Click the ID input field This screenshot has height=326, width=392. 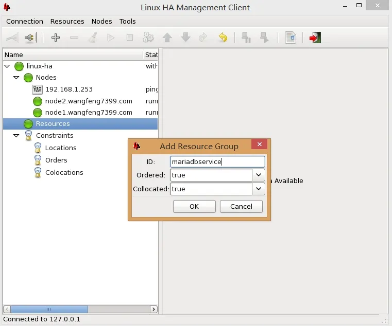217,162
